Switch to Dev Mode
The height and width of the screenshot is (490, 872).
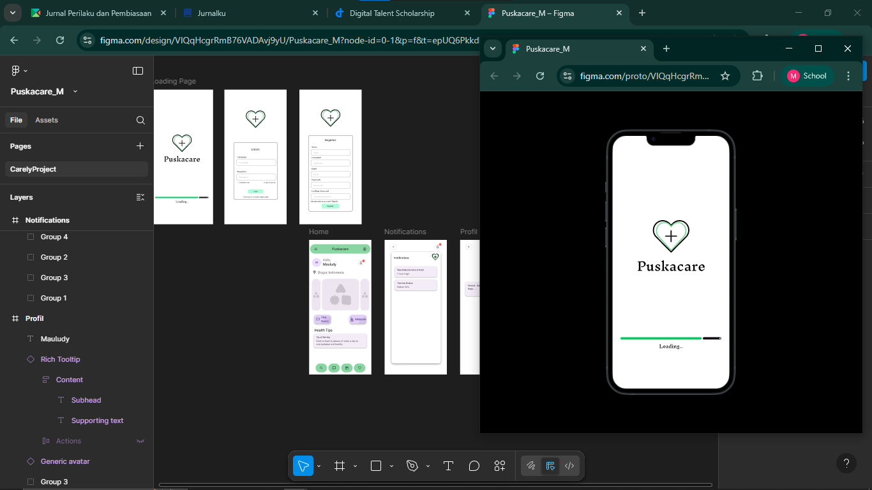(569, 466)
